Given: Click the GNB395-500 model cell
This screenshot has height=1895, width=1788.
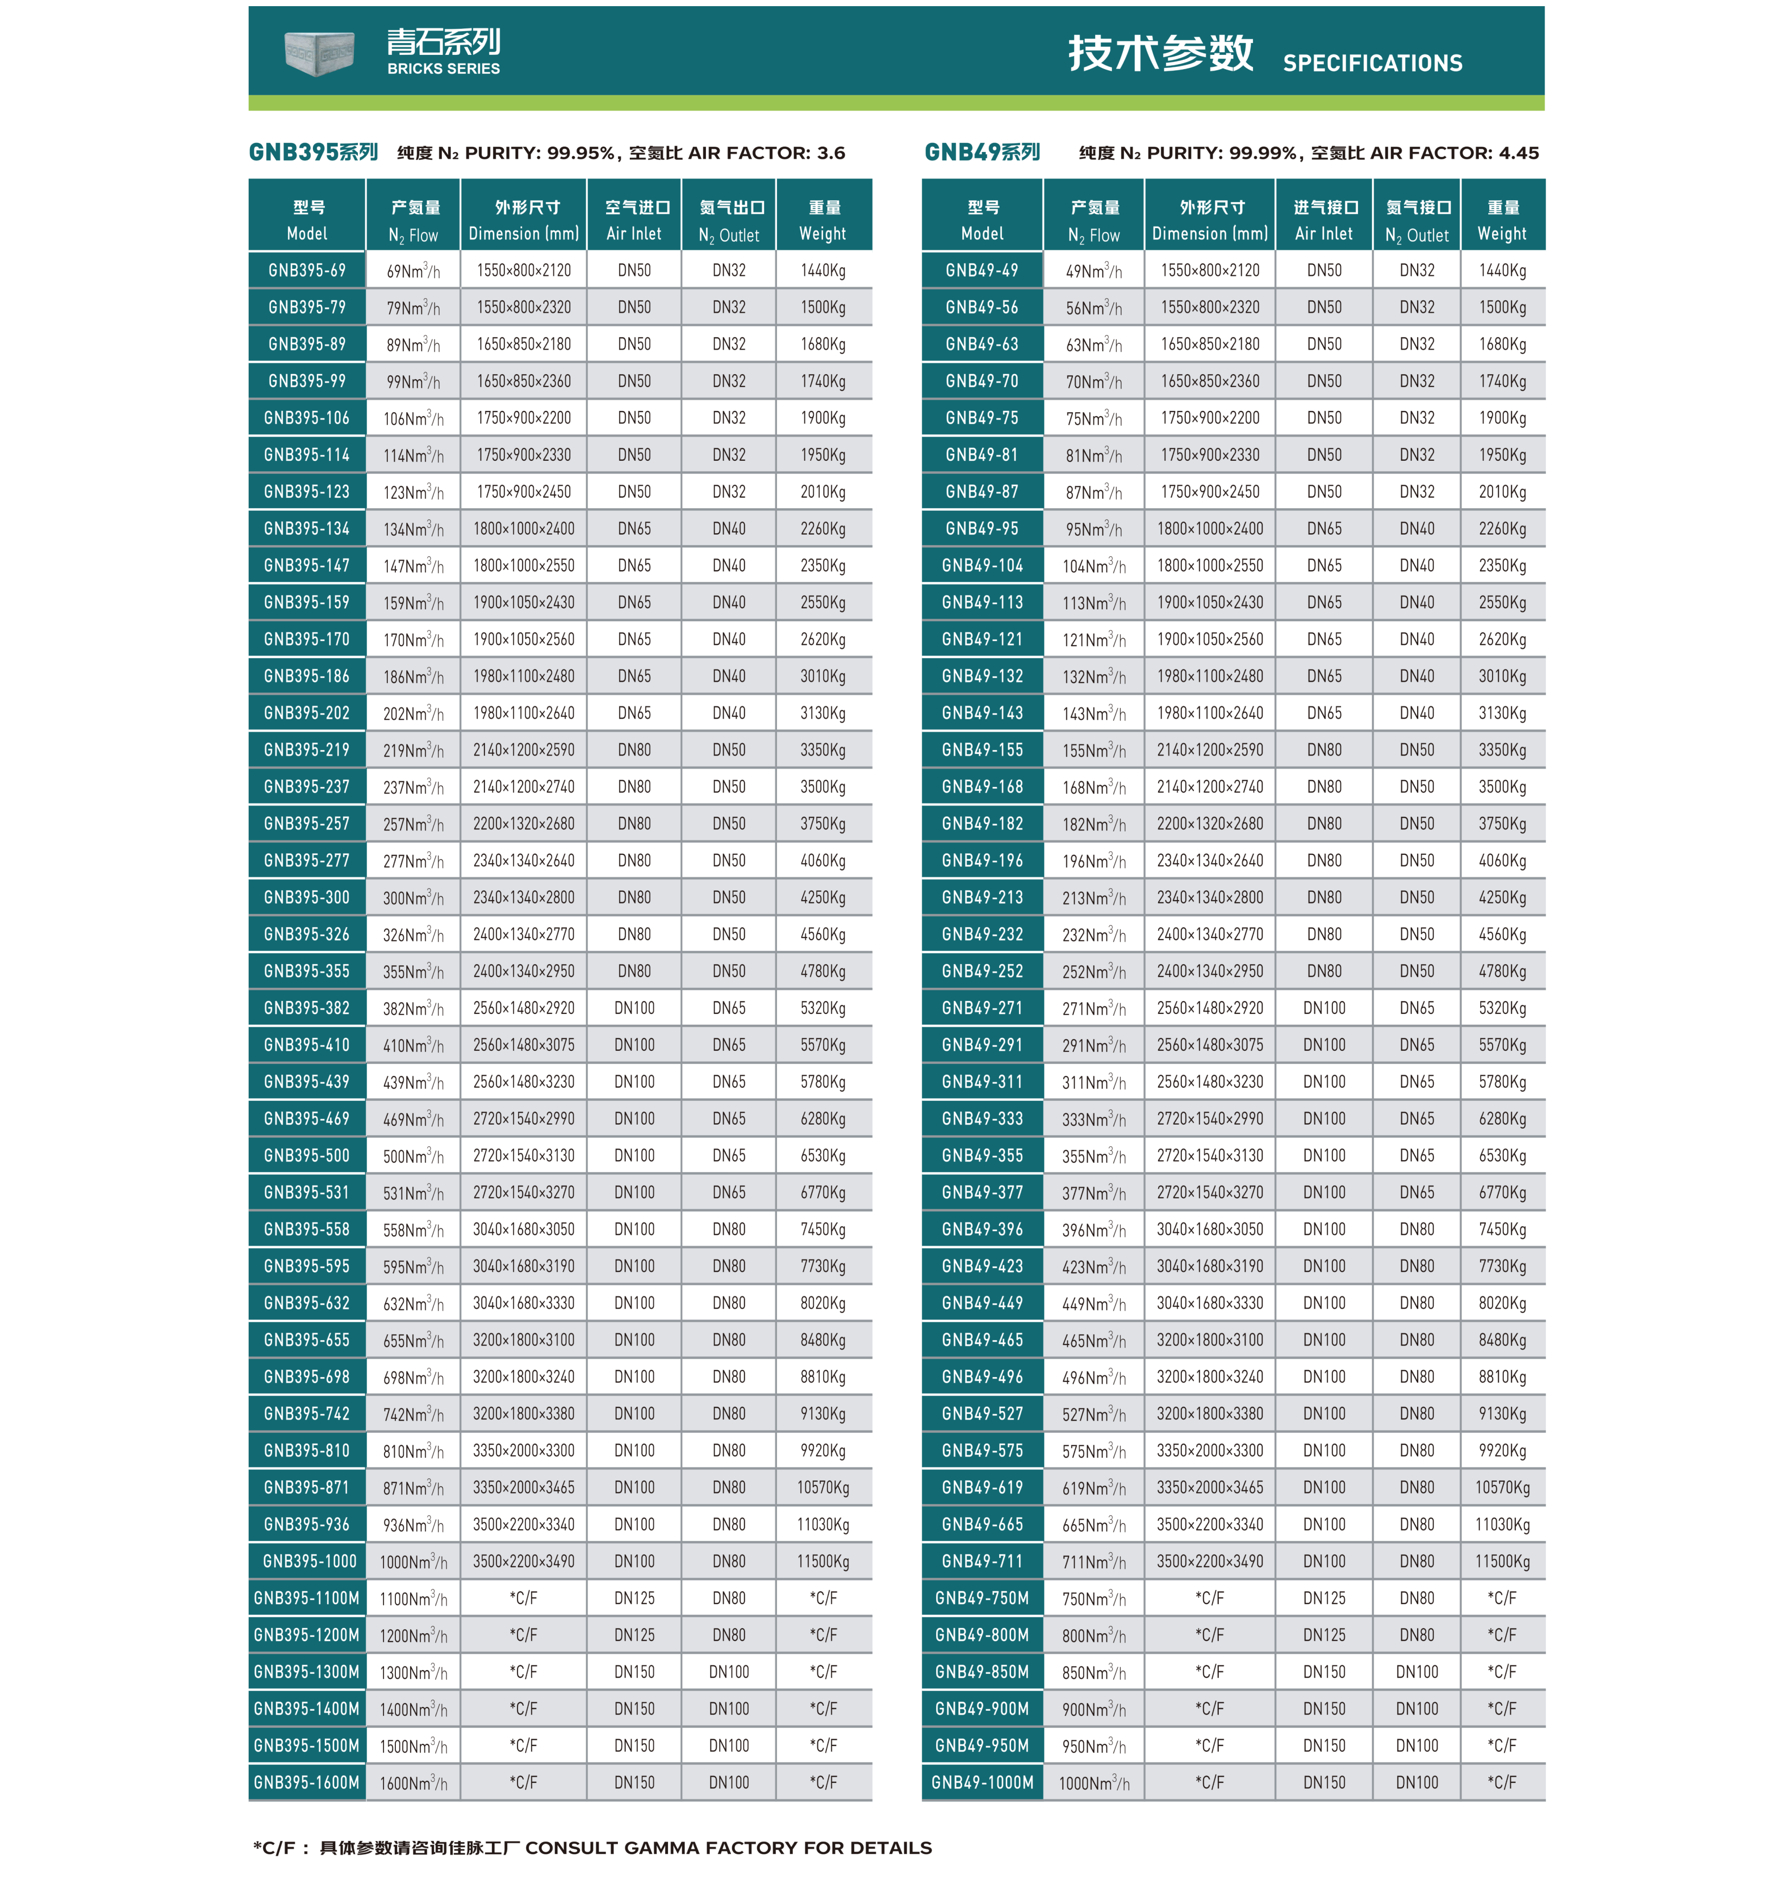Looking at the screenshot, I should (307, 1156).
